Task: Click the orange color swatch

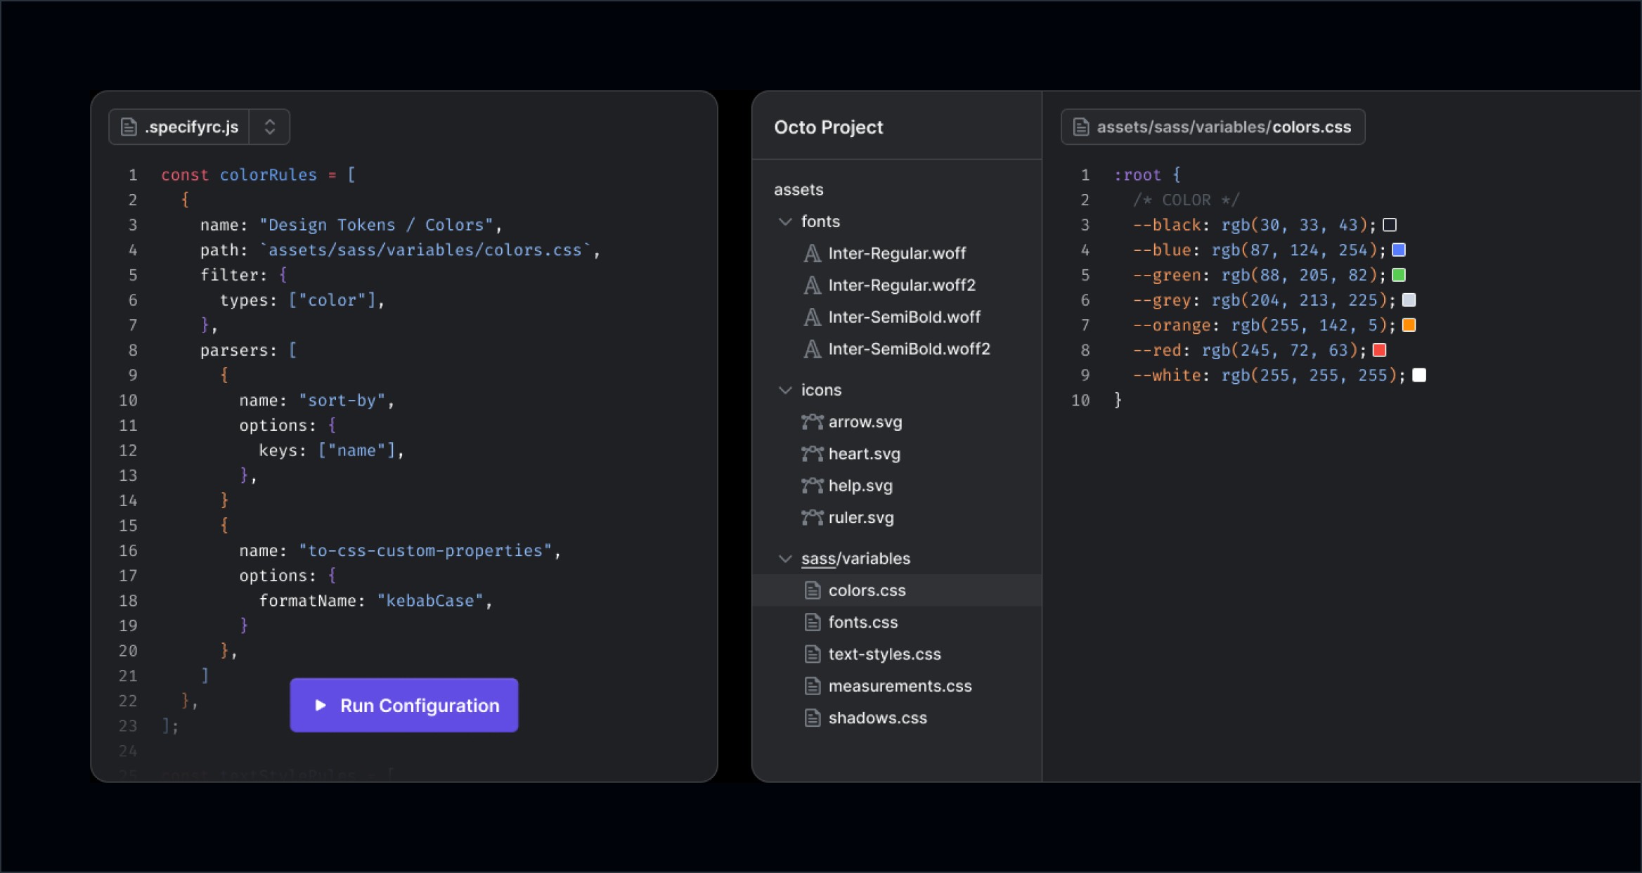Action: tap(1409, 325)
